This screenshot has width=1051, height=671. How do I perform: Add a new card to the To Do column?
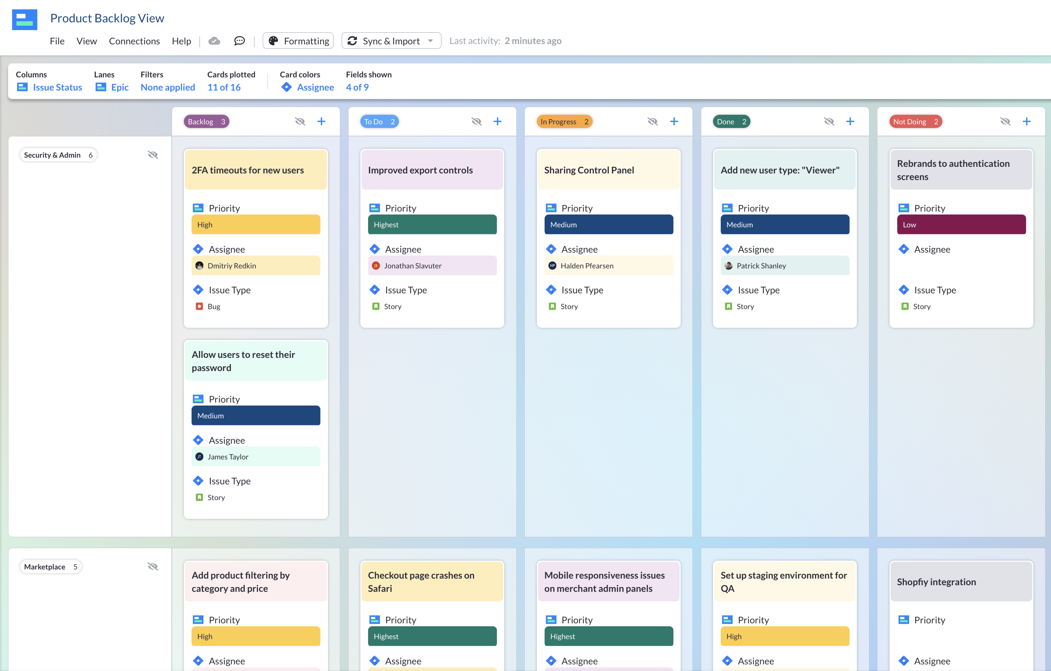point(498,121)
